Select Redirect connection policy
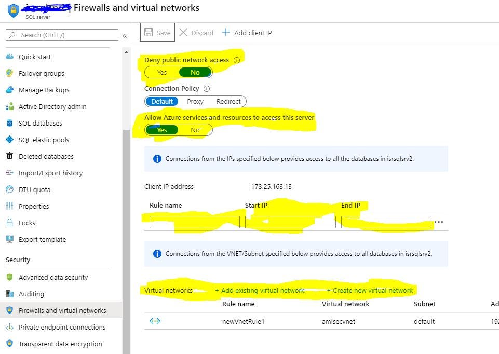The width and height of the screenshot is (499, 354). (228, 101)
